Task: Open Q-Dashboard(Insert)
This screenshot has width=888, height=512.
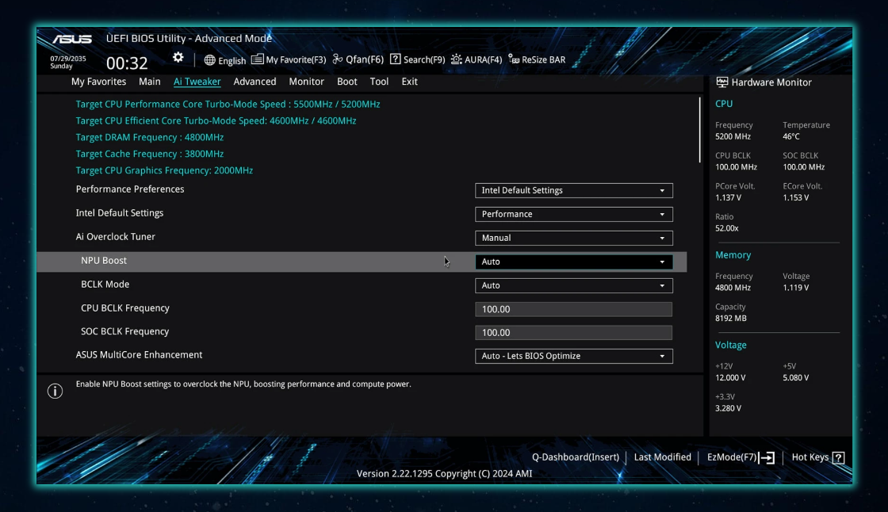Action: click(576, 457)
